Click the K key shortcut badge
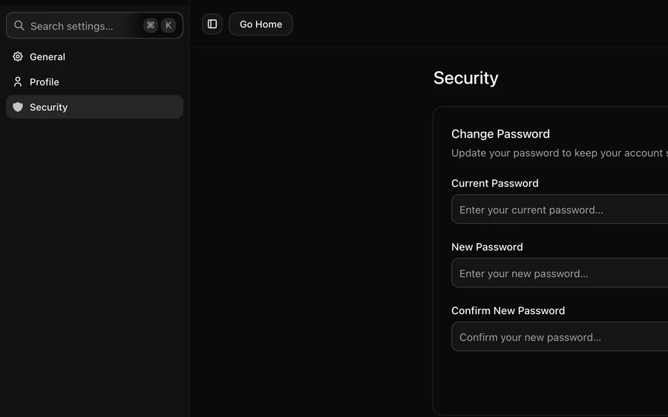Viewport: 668px width, 417px height. tap(168, 25)
